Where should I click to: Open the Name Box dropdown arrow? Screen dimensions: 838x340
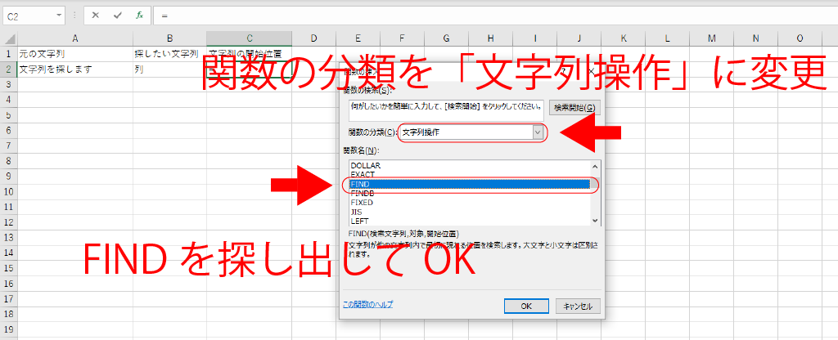click(61, 16)
